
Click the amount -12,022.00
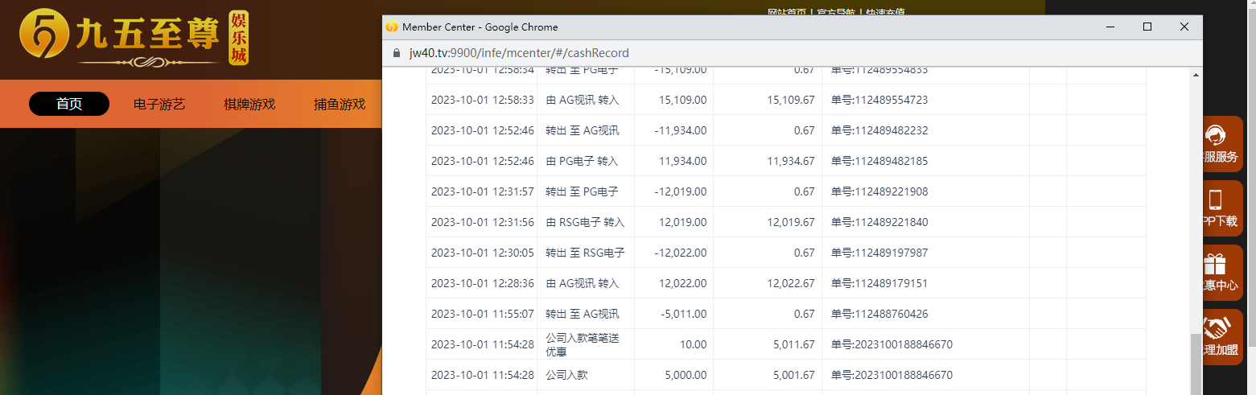(x=681, y=253)
